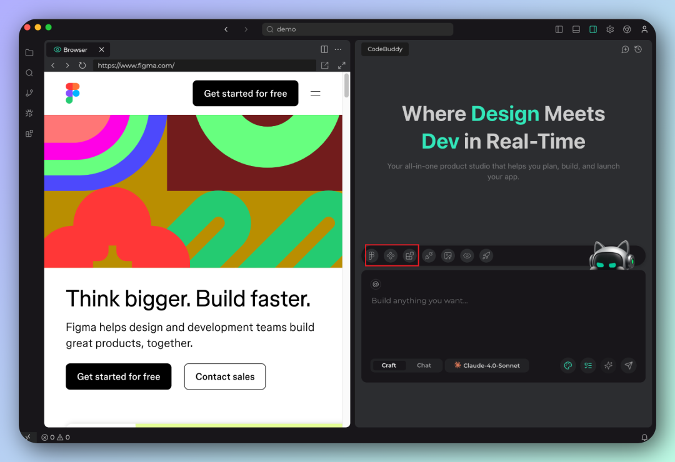Open the Claude-4.0-Sonnet model dropdown

487,366
